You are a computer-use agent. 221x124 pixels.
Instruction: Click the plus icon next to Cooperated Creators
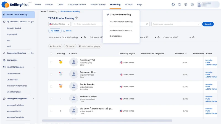[x=29, y=53]
